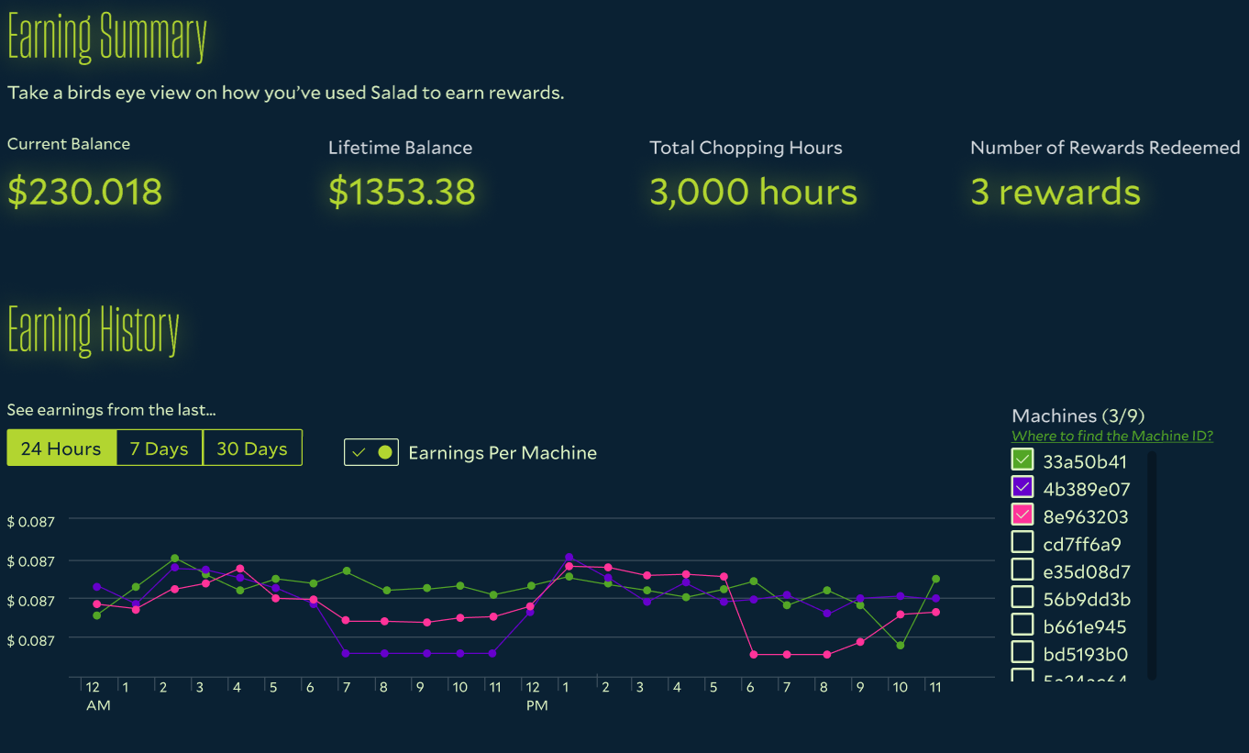Click the purple data point at 1 PM
1249x753 pixels.
(x=569, y=557)
